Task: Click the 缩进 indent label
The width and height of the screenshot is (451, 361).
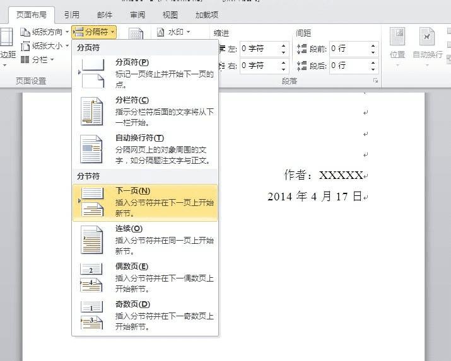Action: point(221,33)
